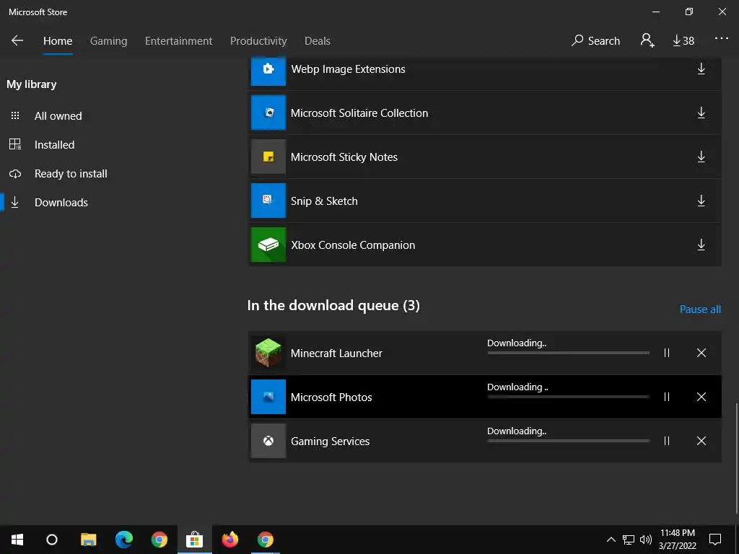Open the volume control in tray
The width and height of the screenshot is (739, 554).
tap(646, 540)
